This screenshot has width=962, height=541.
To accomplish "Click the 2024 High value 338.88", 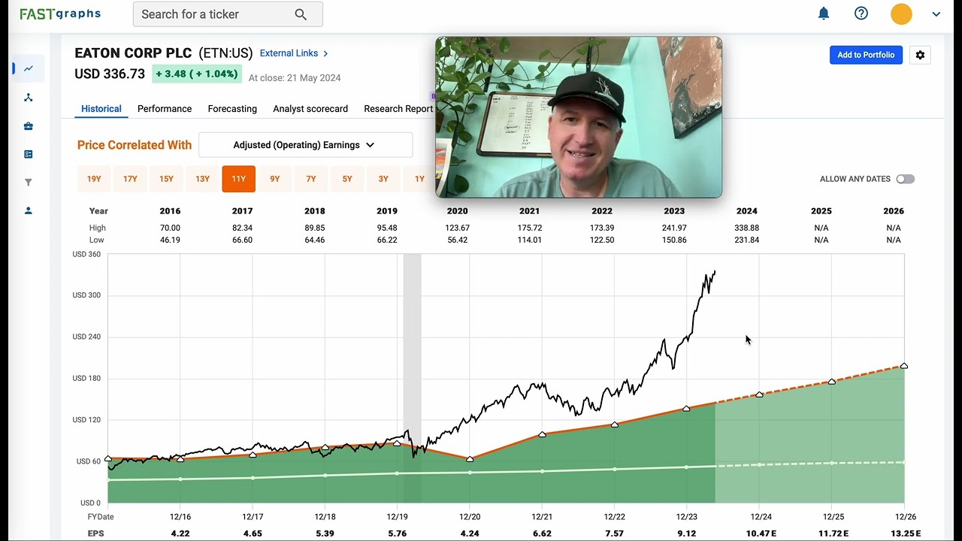I will coord(747,228).
